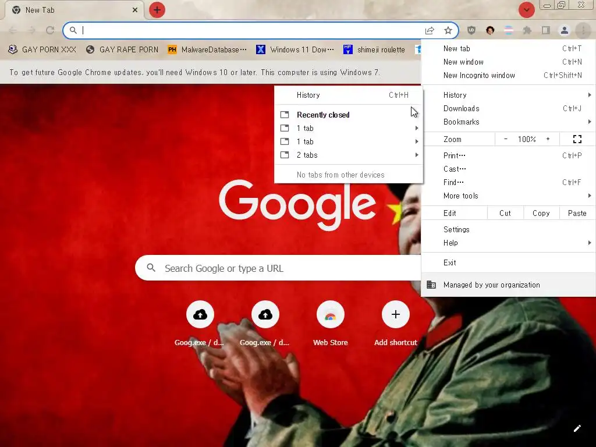This screenshot has width=596, height=447.
Task: Click the share page icon in address bar
Action: click(x=430, y=30)
